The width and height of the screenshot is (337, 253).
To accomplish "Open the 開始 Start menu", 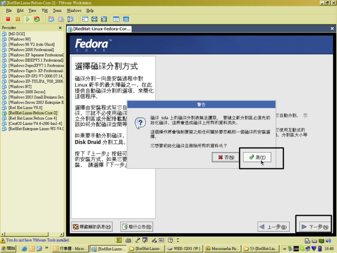I will 8,248.
